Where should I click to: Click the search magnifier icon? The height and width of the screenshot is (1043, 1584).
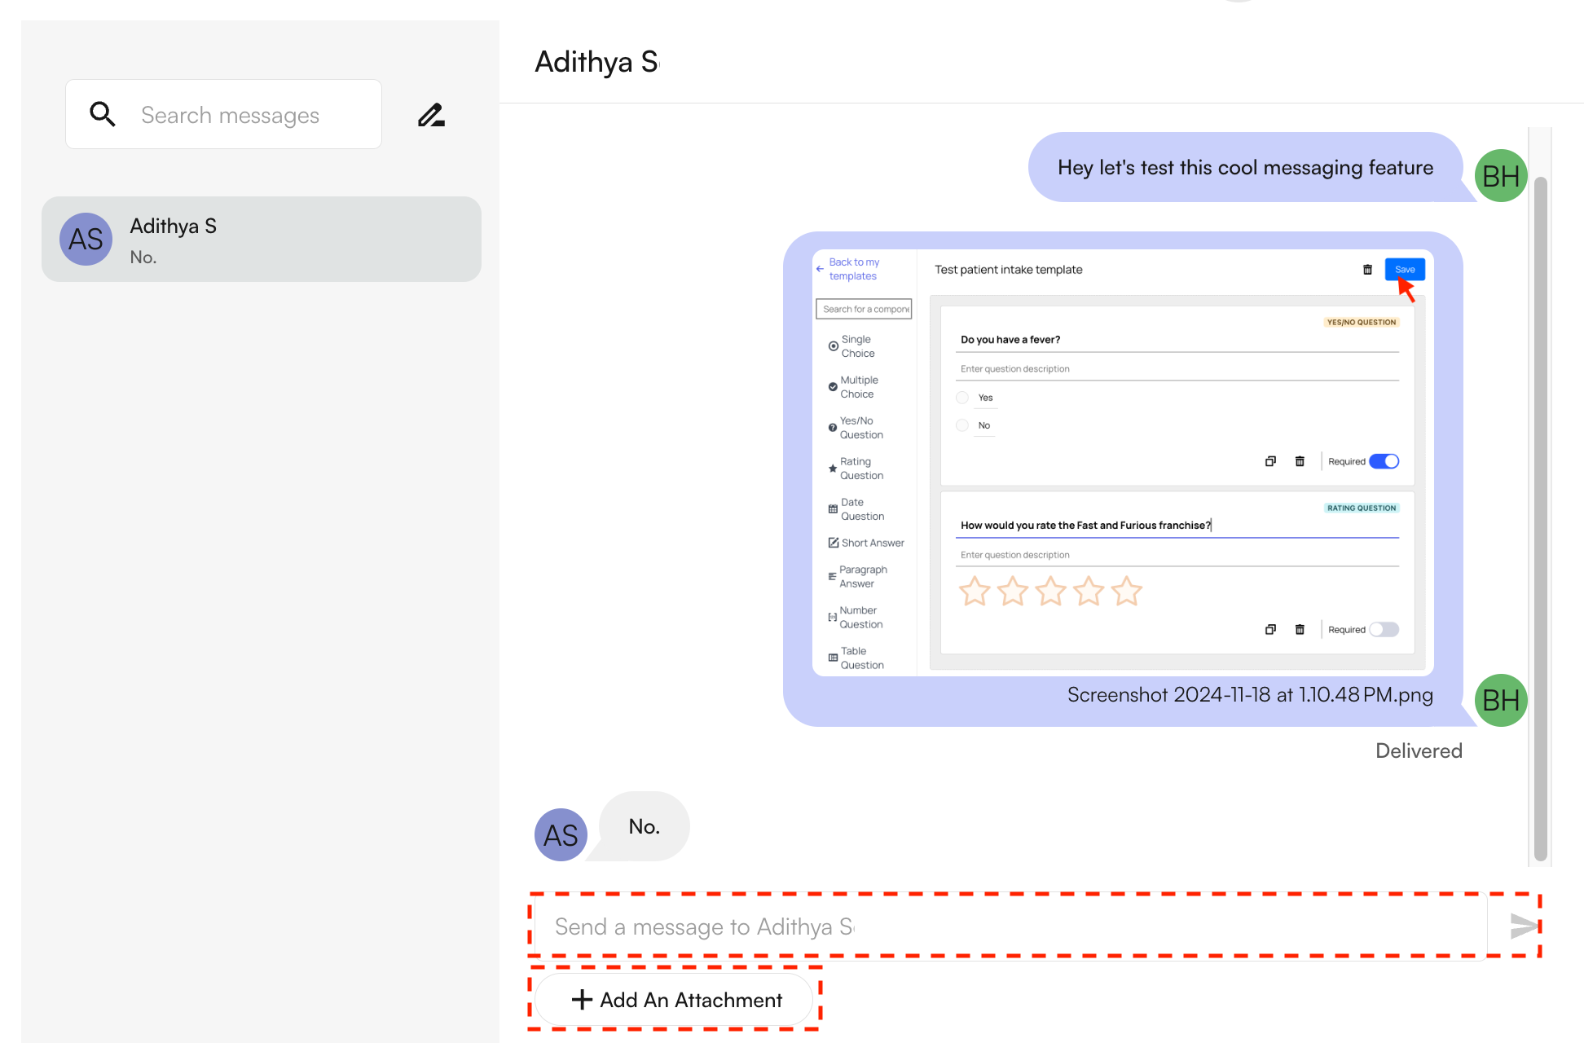click(103, 114)
